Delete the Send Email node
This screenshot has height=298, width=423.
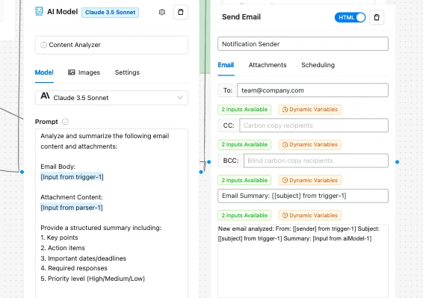[377, 17]
